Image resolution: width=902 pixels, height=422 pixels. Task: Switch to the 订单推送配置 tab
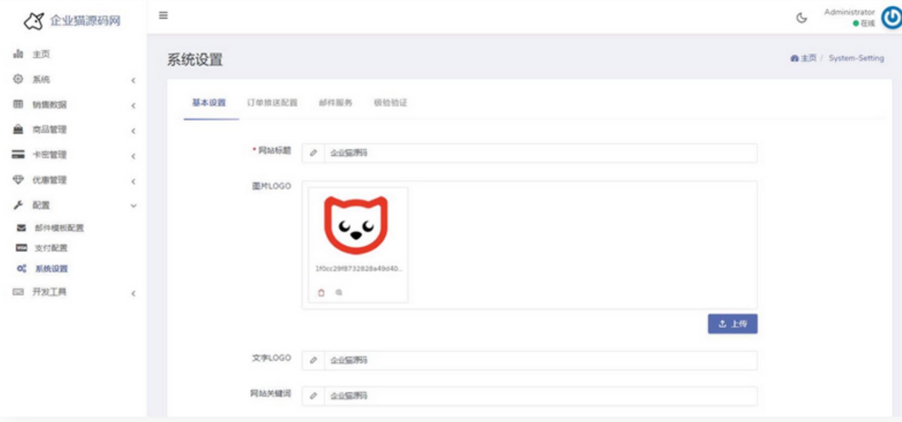272,103
